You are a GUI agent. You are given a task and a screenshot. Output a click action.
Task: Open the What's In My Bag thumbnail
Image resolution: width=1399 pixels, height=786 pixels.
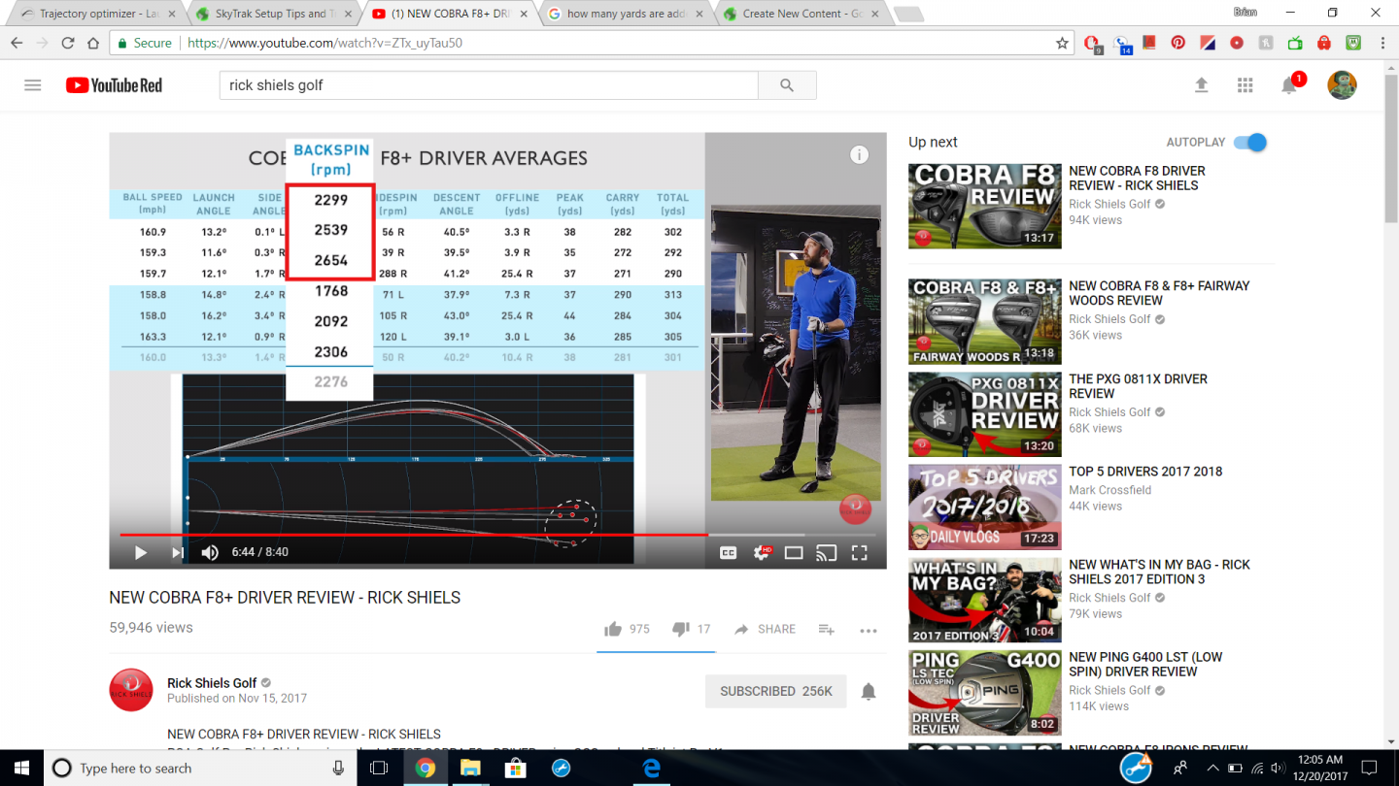(985, 600)
